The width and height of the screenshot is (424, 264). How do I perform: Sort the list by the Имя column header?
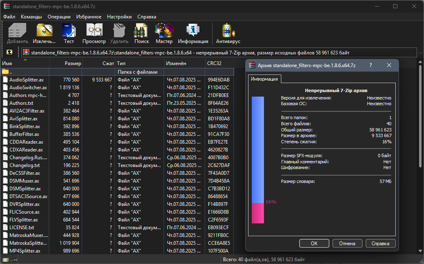[x=25, y=63]
